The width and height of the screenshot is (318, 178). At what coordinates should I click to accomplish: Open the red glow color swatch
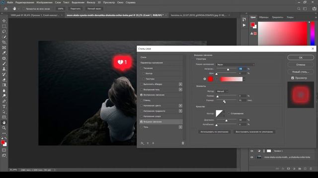(211, 79)
